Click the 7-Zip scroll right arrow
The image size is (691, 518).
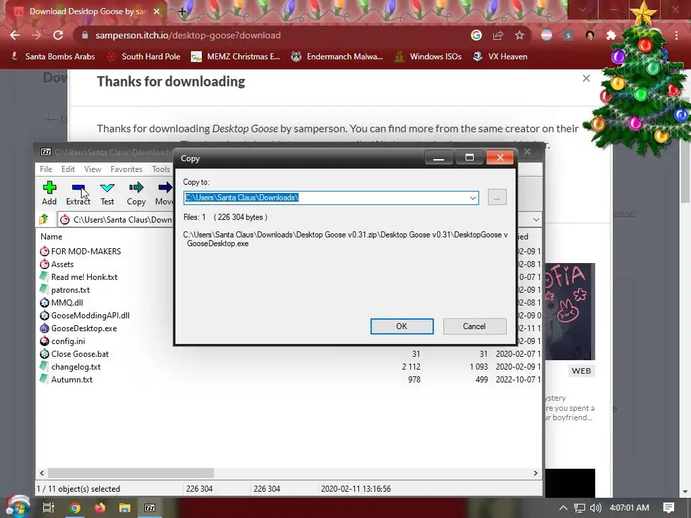(x=535, y=473)
